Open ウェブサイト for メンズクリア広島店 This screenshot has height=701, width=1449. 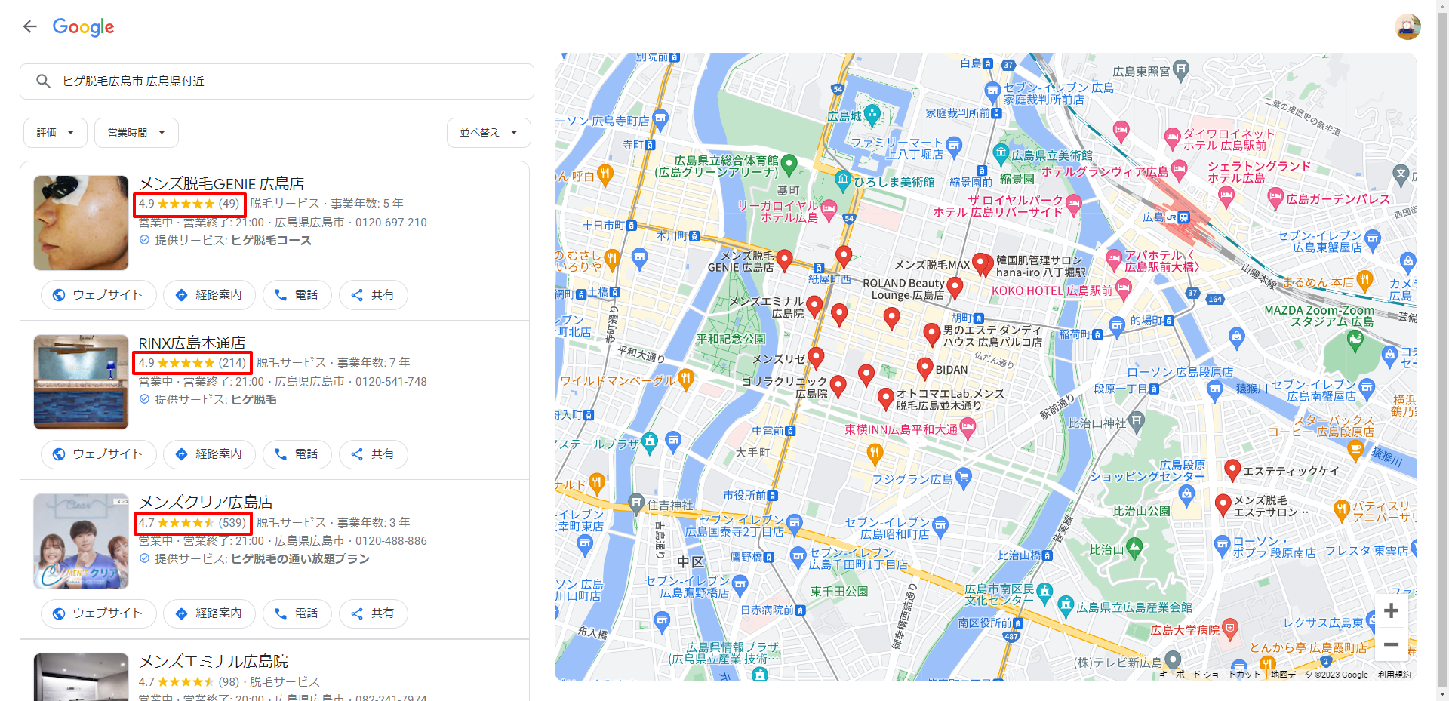click(x=98, y=613)
